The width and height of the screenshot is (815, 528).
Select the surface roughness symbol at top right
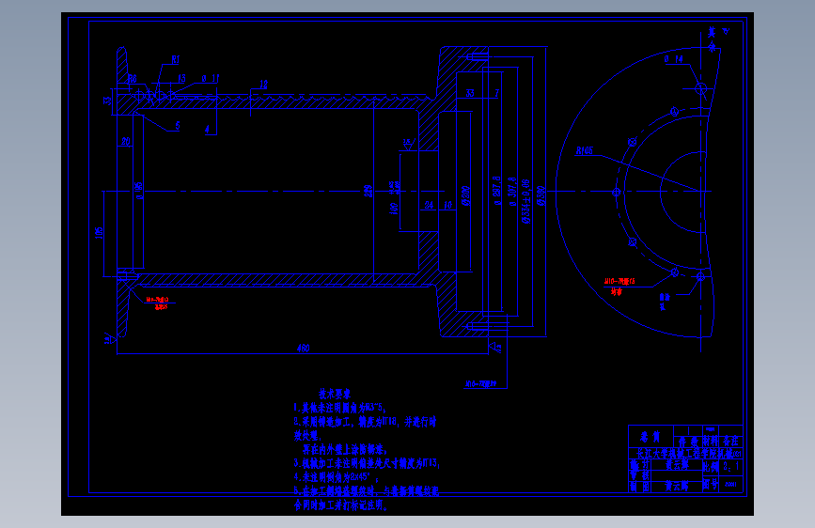[726, 31]
